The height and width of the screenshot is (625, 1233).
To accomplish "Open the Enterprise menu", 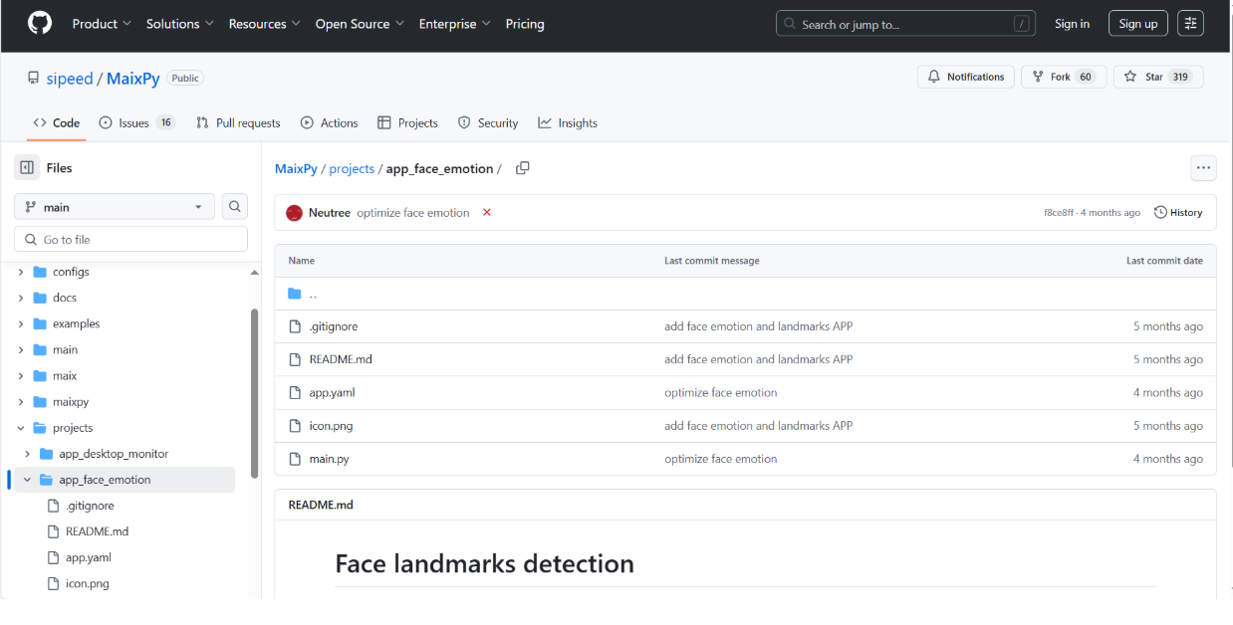I will (454, 24).
